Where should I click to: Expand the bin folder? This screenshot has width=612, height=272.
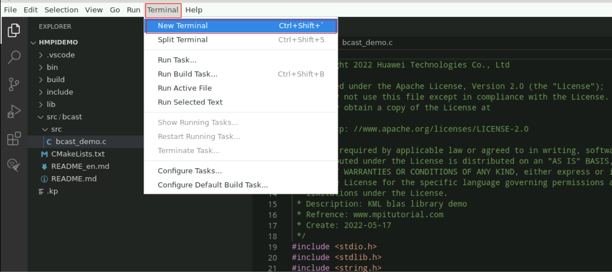tap(41, 67)
